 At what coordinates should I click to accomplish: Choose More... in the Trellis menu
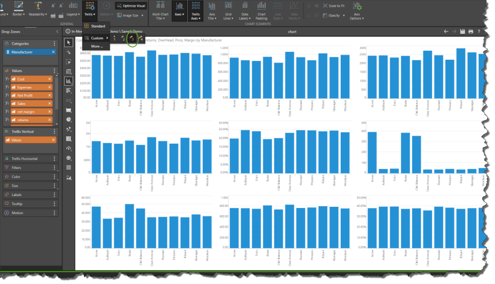(96, 46)
